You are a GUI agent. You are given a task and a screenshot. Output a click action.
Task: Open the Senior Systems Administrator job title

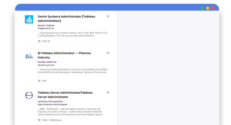click(x=66, y=19)
